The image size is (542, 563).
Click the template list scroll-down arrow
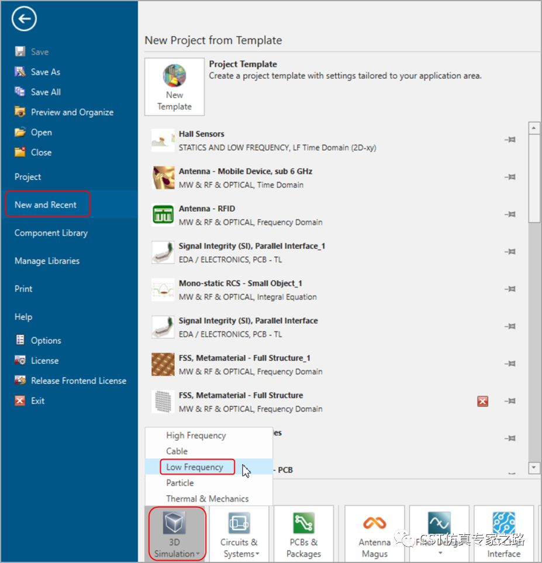pyautogui.click(x=534, y=468)
